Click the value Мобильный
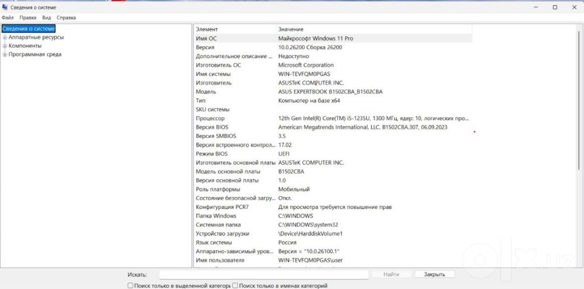 [294, 189]
